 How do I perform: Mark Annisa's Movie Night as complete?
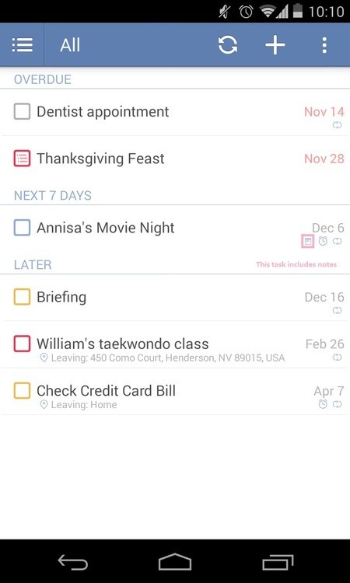pyautogui.click(x=22, y=228)
